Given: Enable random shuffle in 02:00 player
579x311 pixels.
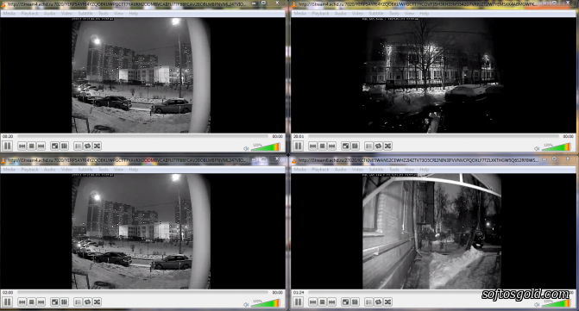Looking at the screenshot, I should point(98,302).
